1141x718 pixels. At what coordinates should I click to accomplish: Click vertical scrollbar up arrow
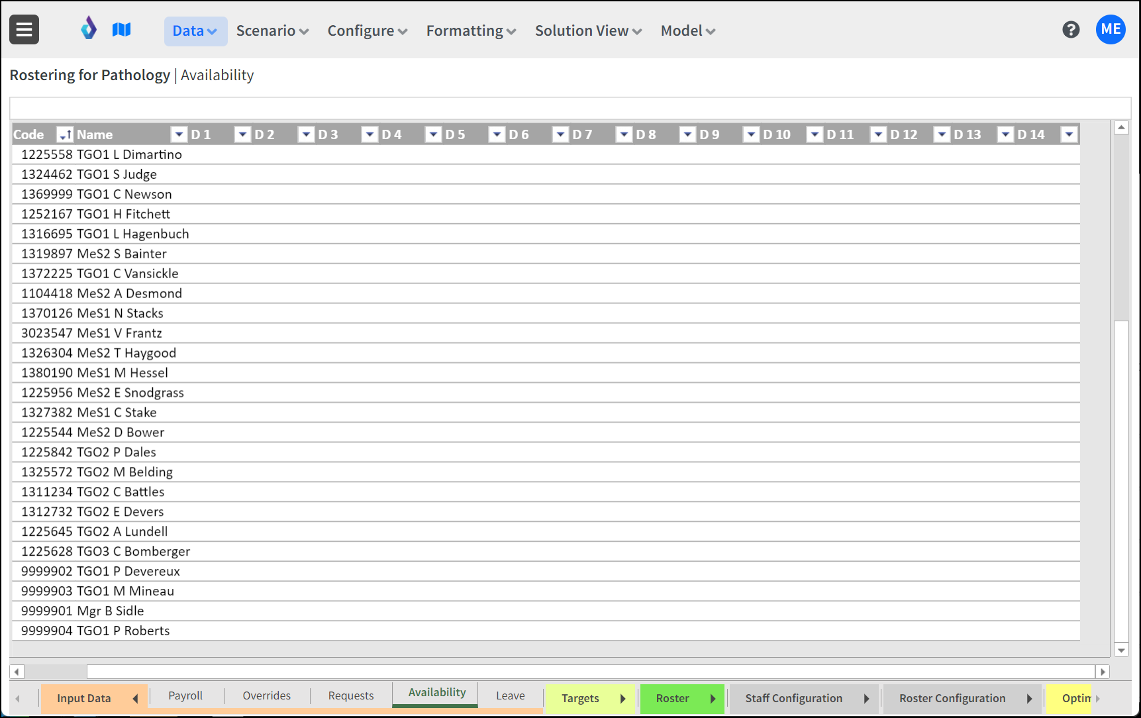(1121, 127)
